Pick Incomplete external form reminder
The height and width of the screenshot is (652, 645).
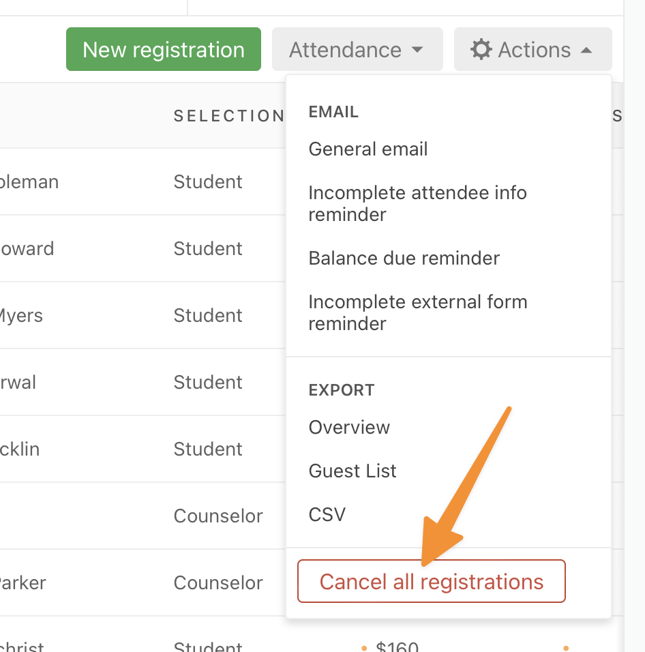tap(418, 312)
